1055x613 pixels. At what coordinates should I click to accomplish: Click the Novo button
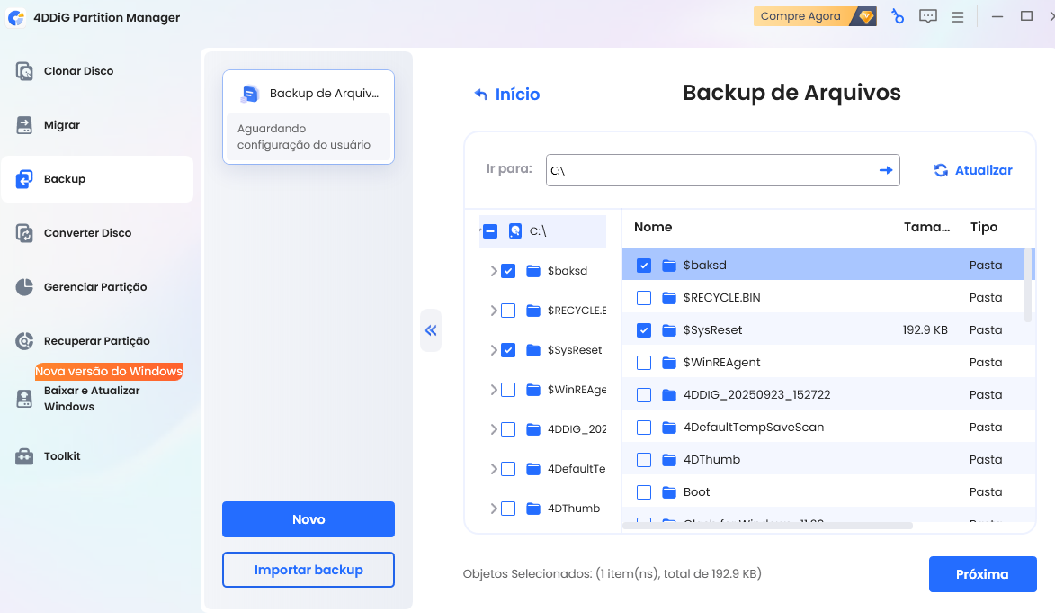pos(308,518)
